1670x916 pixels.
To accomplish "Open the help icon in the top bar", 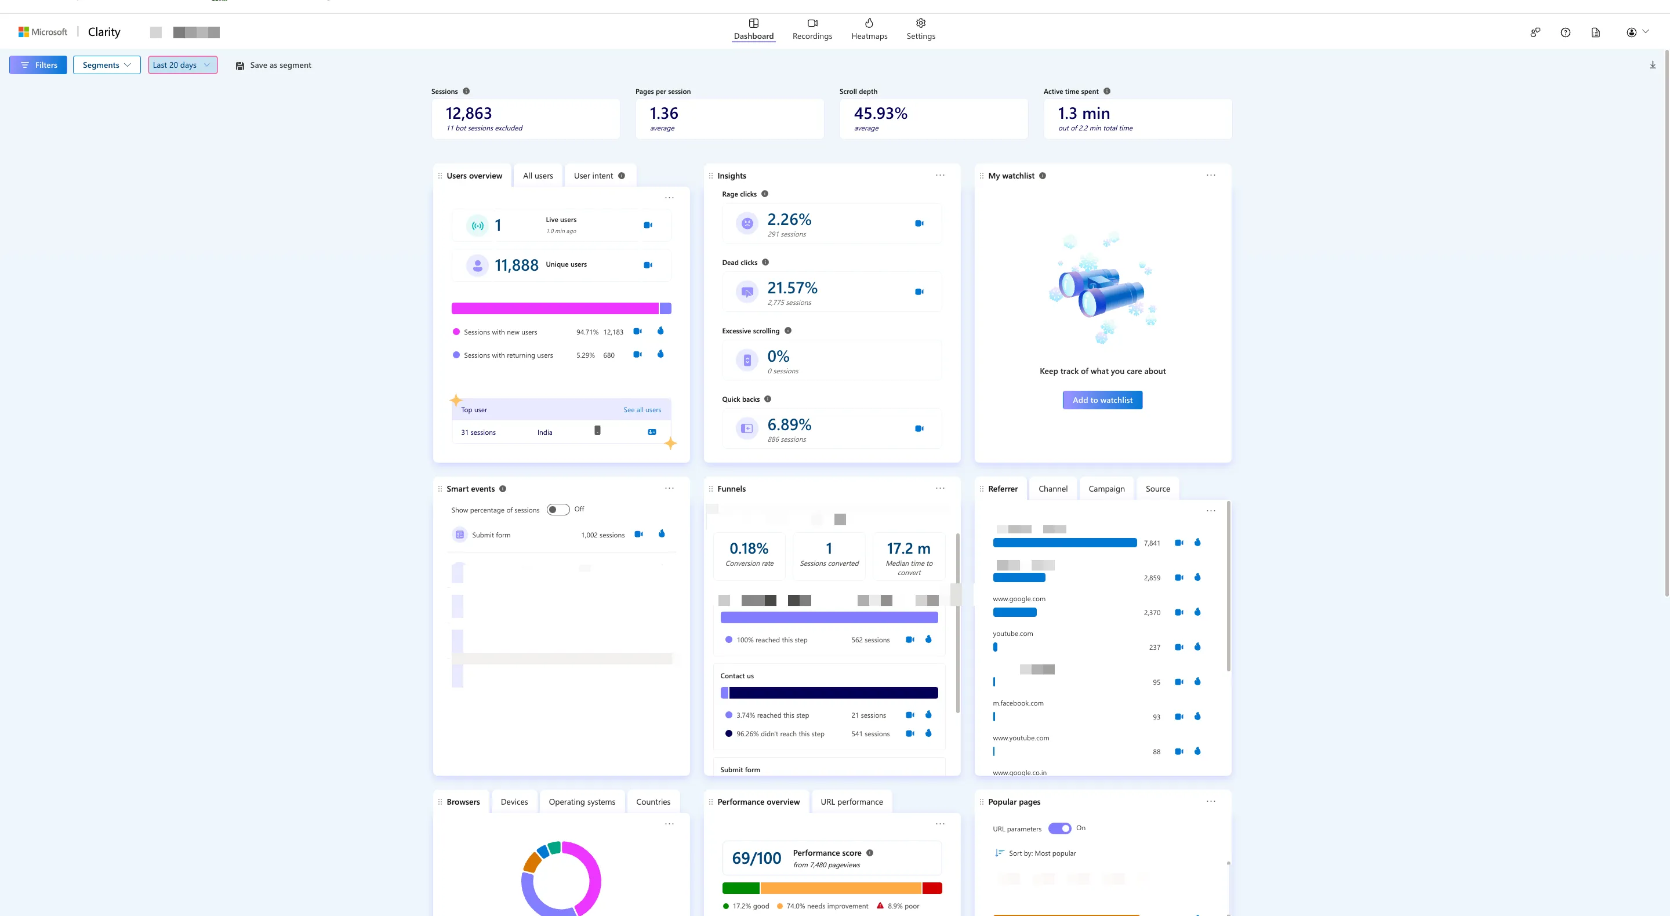I will pos(1566,32).
